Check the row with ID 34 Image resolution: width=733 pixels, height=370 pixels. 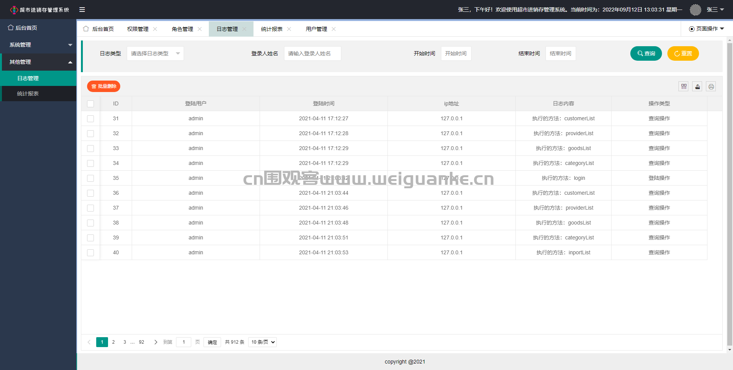click(x=90, y=163)
